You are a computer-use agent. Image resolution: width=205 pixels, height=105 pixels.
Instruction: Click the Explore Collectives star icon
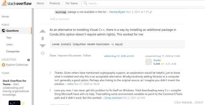[x=4, y=65]
